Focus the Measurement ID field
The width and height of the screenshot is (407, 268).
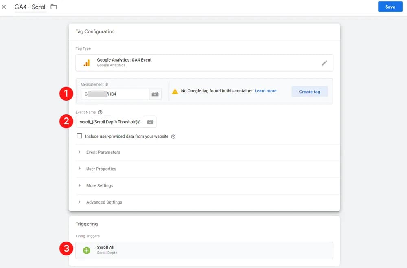click(x=115, y=94)
